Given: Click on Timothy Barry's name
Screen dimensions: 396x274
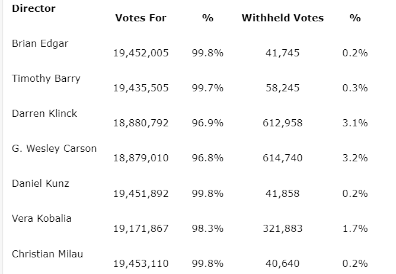Looking at the screenshot, I should (46, 78).
